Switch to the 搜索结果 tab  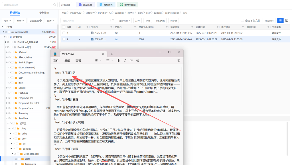click(44, 13)
